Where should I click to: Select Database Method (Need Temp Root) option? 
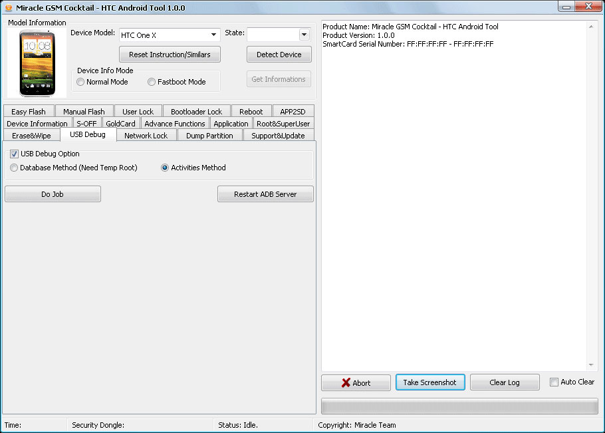pos(14,168)
